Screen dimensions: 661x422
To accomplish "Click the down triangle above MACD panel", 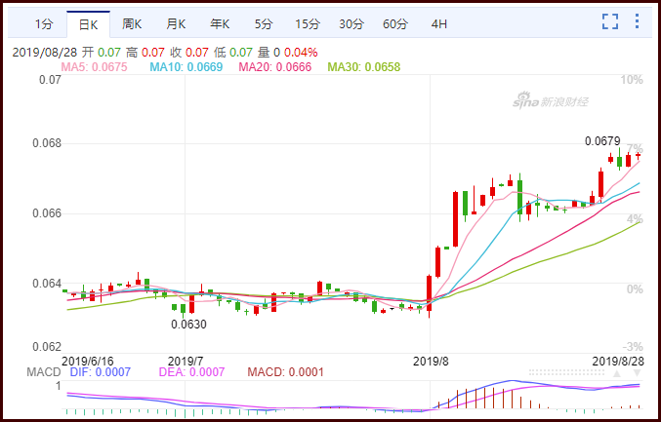I will click(x=638, y=373).
